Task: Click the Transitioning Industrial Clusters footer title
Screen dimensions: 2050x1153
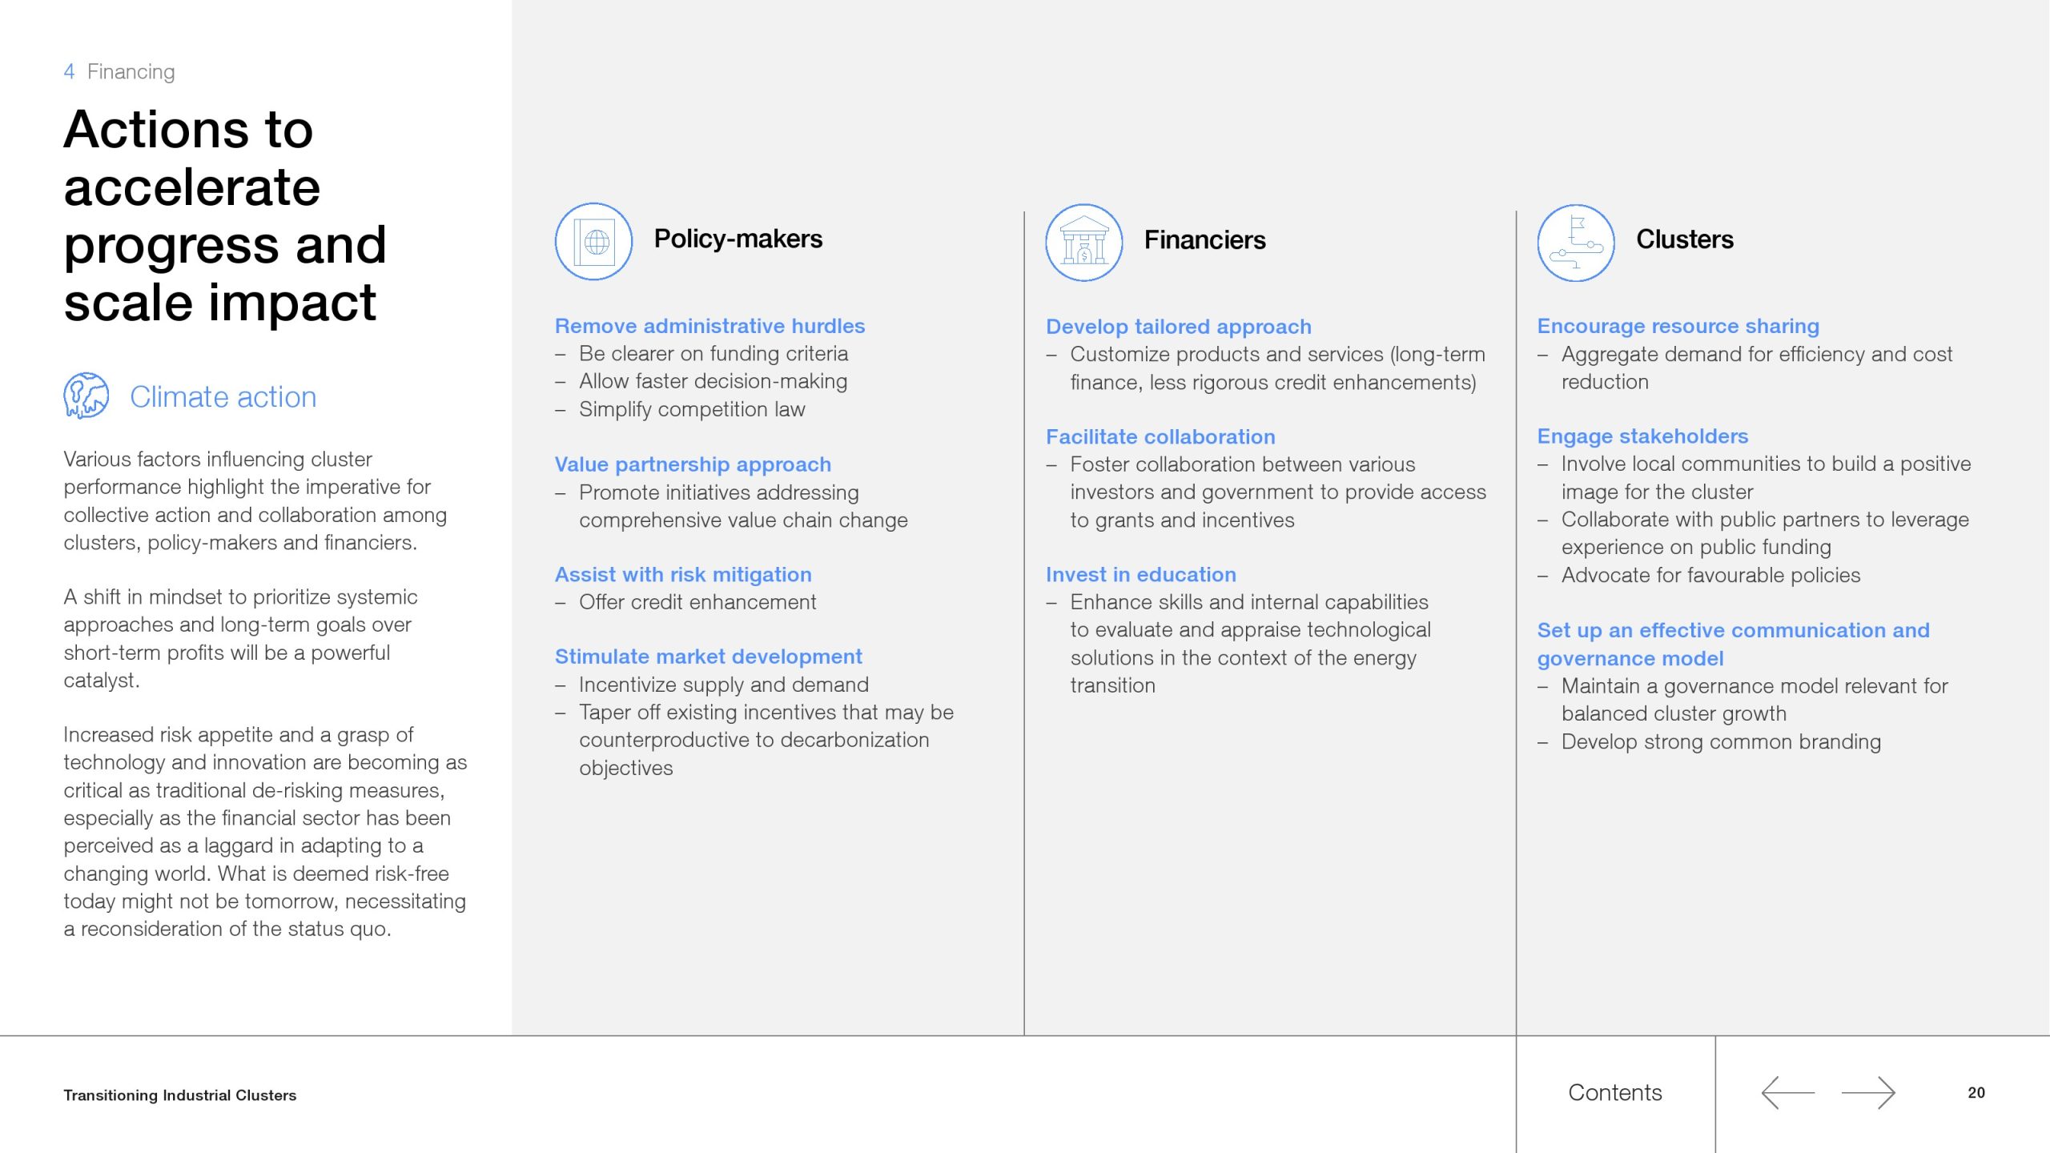Action: pos(179,1095)
